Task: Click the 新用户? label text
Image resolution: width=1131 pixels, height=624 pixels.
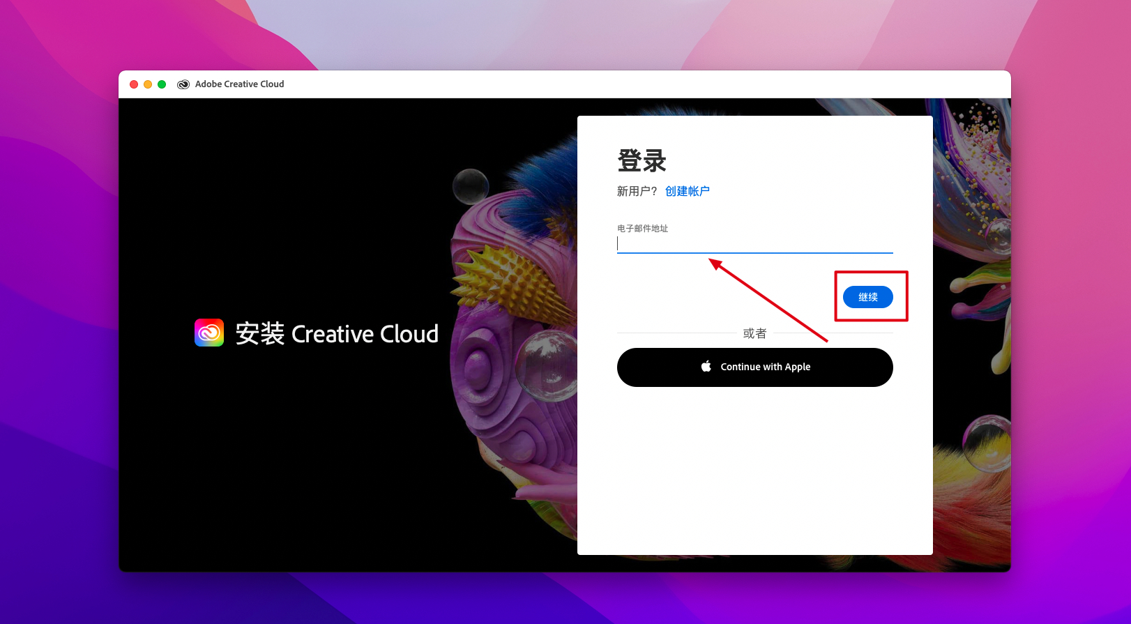Action: [637, 191]
